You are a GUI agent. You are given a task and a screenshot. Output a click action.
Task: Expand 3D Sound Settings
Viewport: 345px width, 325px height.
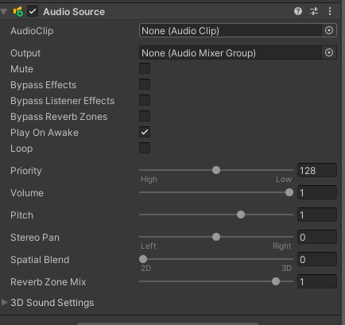(4, 302)
